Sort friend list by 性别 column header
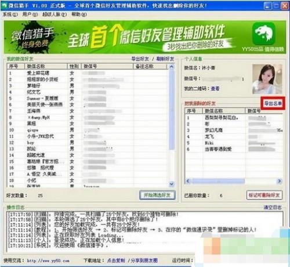290x267 pixels. (74, 66)
